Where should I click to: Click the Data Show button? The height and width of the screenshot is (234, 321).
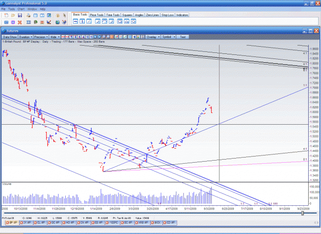pos(10,37)
